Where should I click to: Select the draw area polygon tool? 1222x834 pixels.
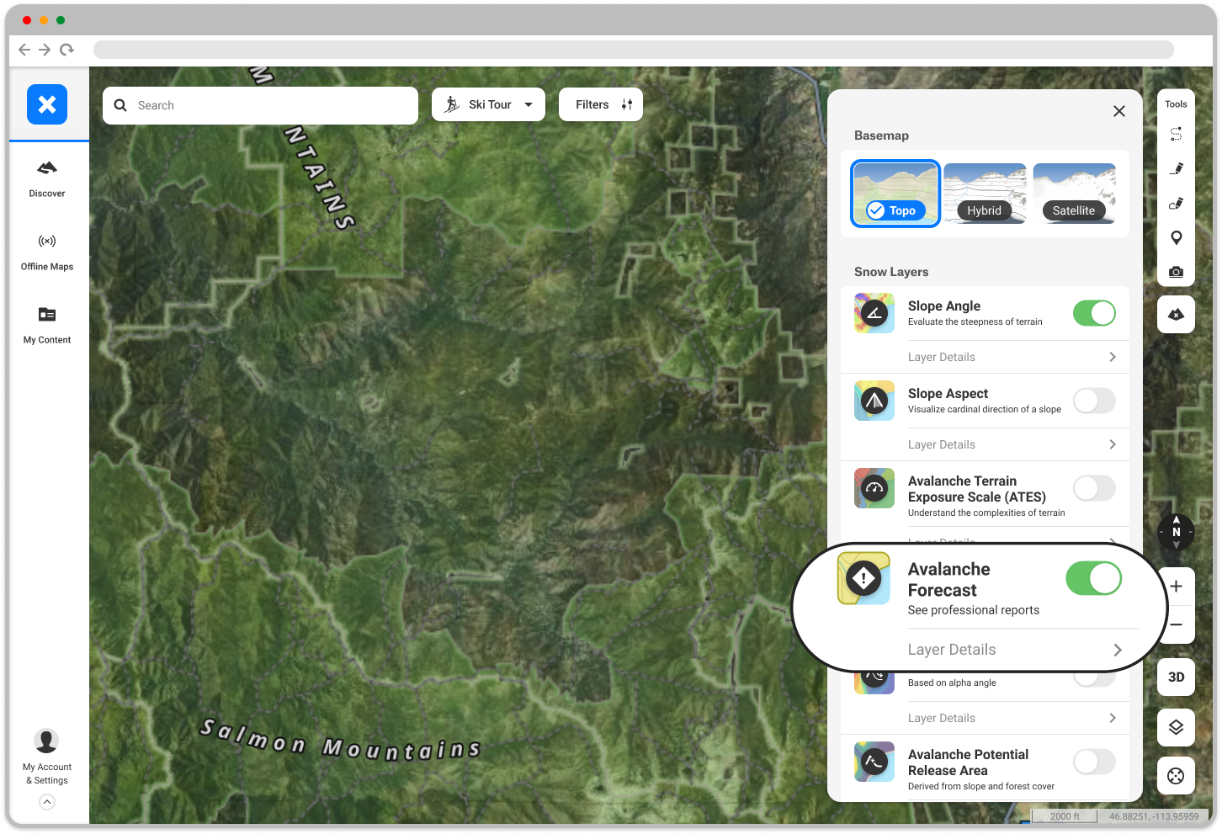[1177, 203]
